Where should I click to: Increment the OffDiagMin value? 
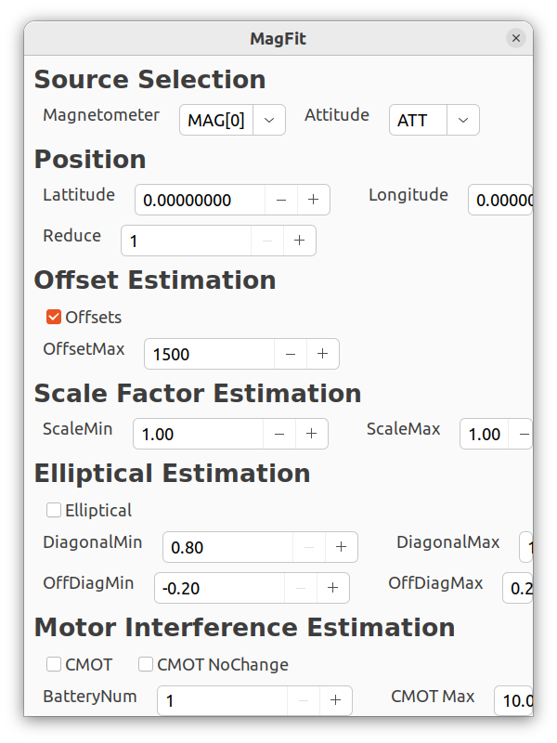tap(332, 588)
